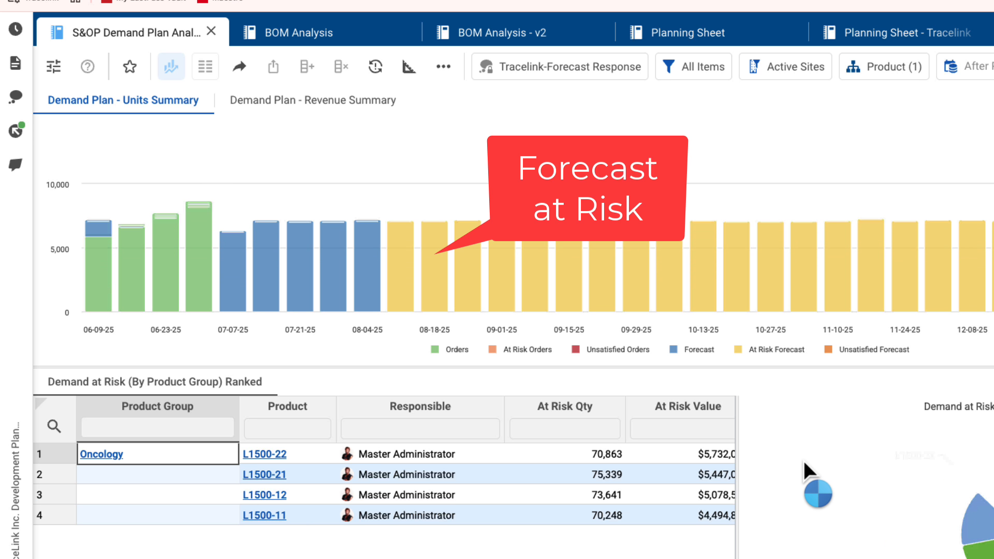Switch to the BOM Analysis tab

(299, 33)
